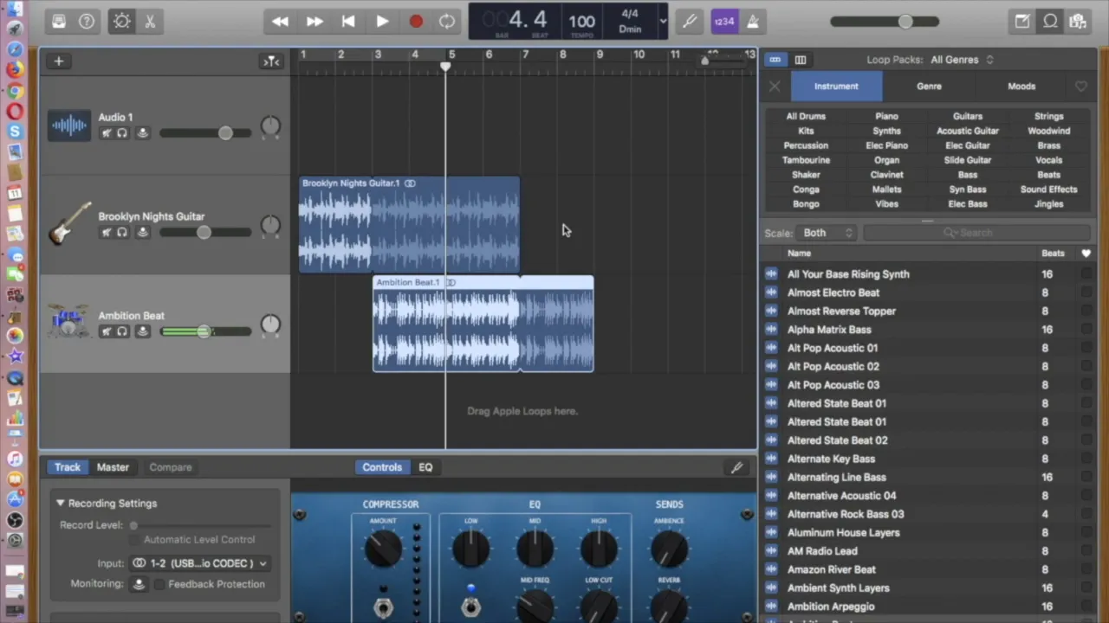Toggle the Cycle loop button
Viewport: 1109px width, 623px height.
[447, 22]
